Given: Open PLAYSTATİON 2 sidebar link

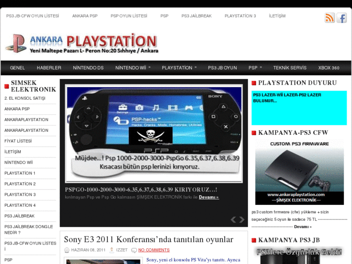Looking at the screenshot, I should coord(20,184).
